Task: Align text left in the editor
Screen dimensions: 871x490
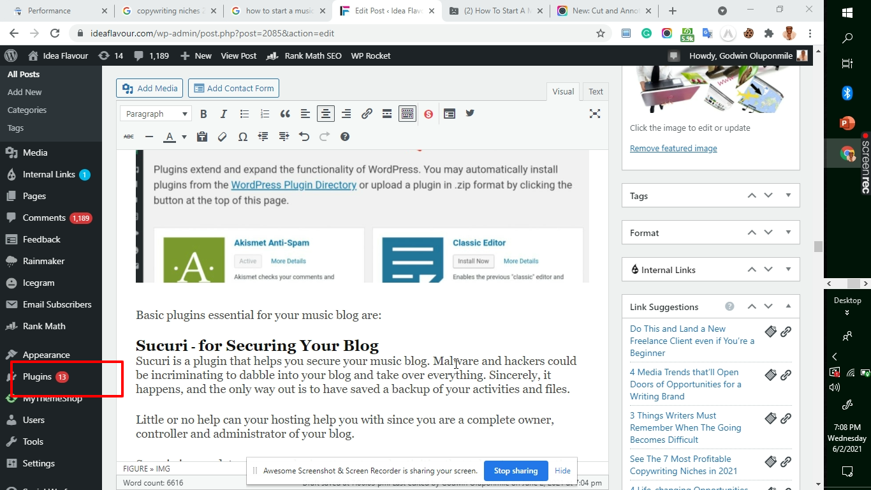Action: [x=305, y=114]
